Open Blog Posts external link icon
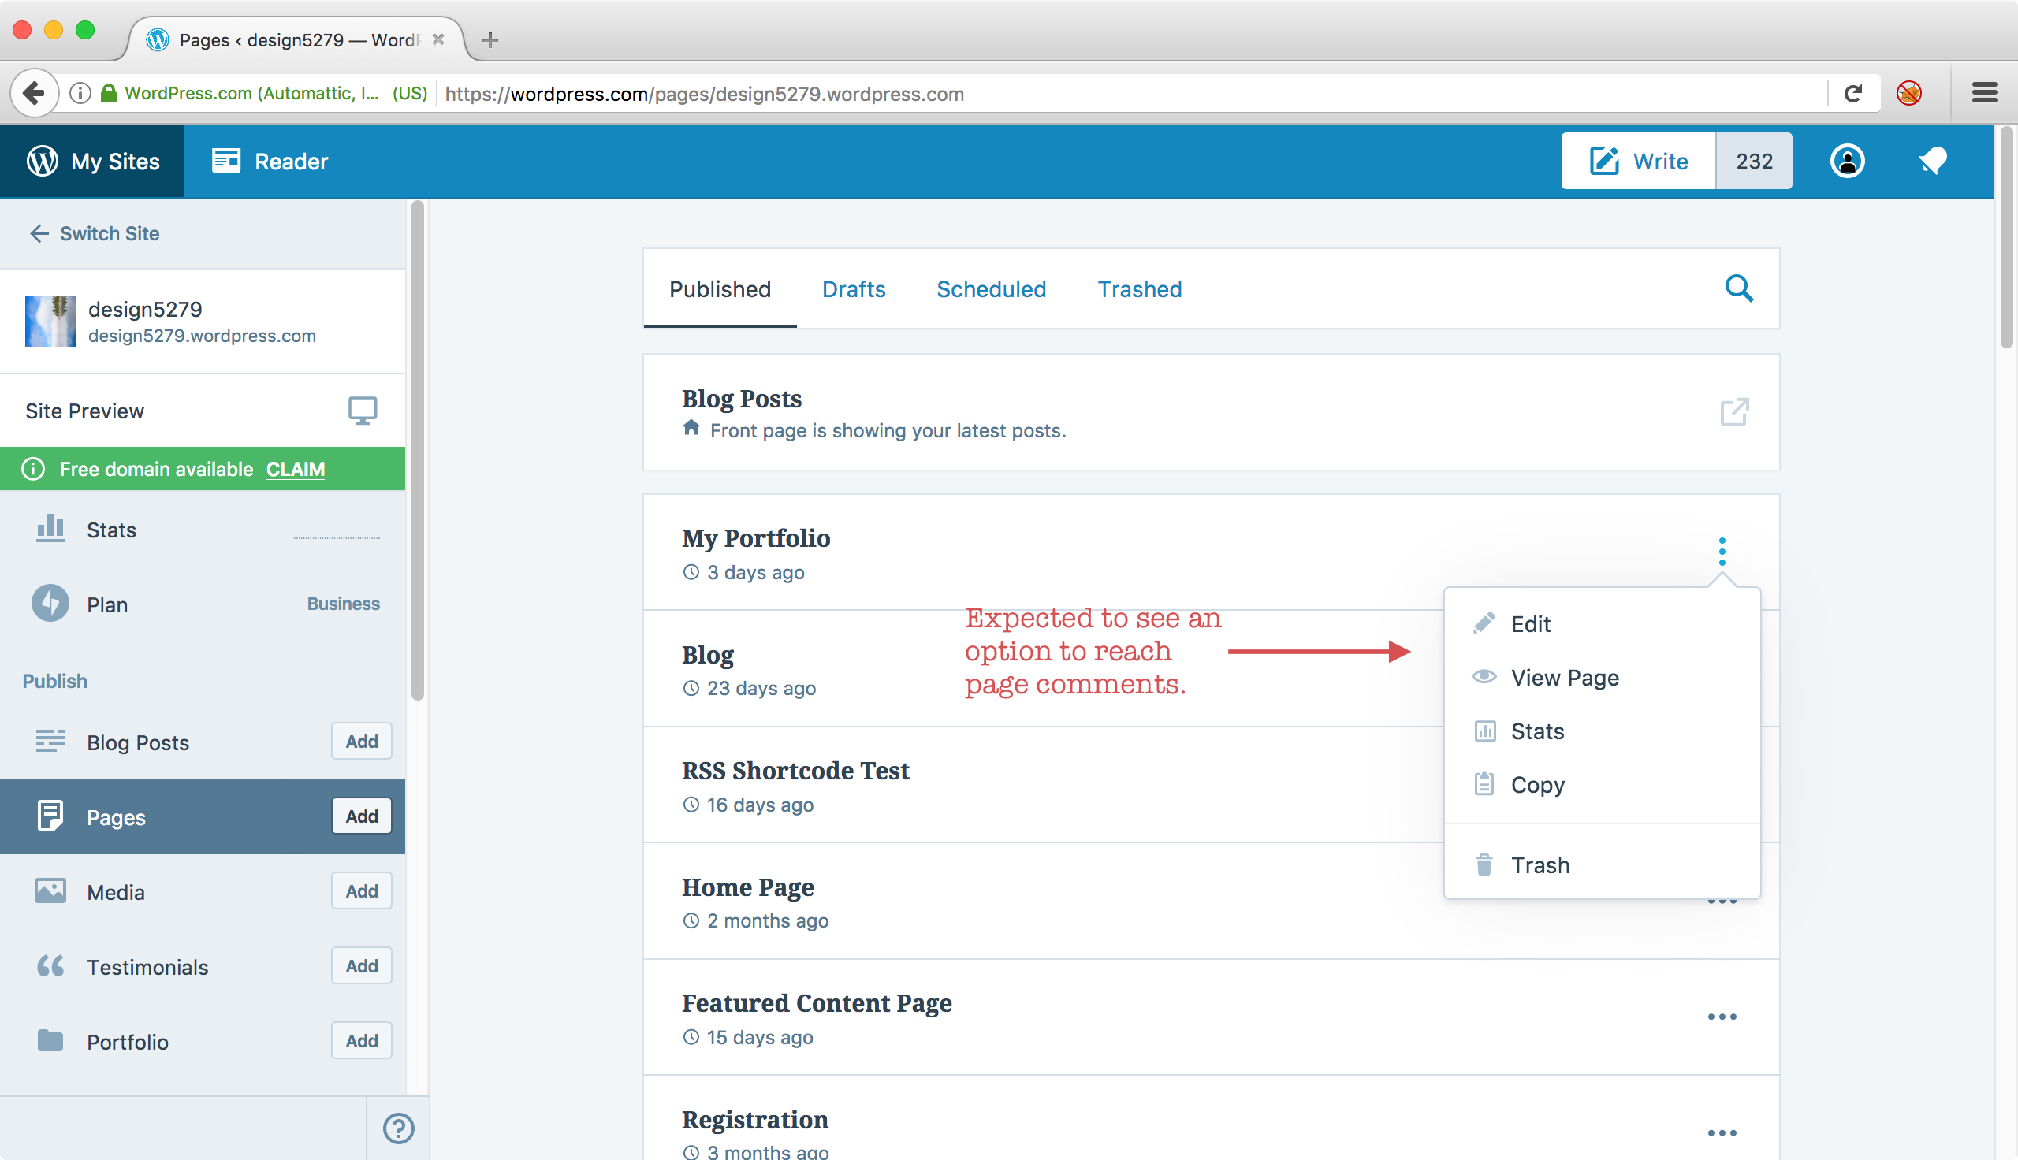Screen dimensions: 2018x1160 [1733, 412]
